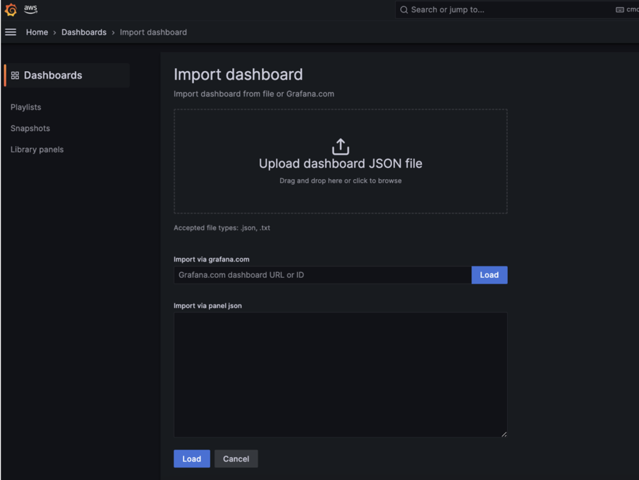Click 'Accepted file types: .json, .txt' text
The image size is (639, 480).
click(222, 228)
